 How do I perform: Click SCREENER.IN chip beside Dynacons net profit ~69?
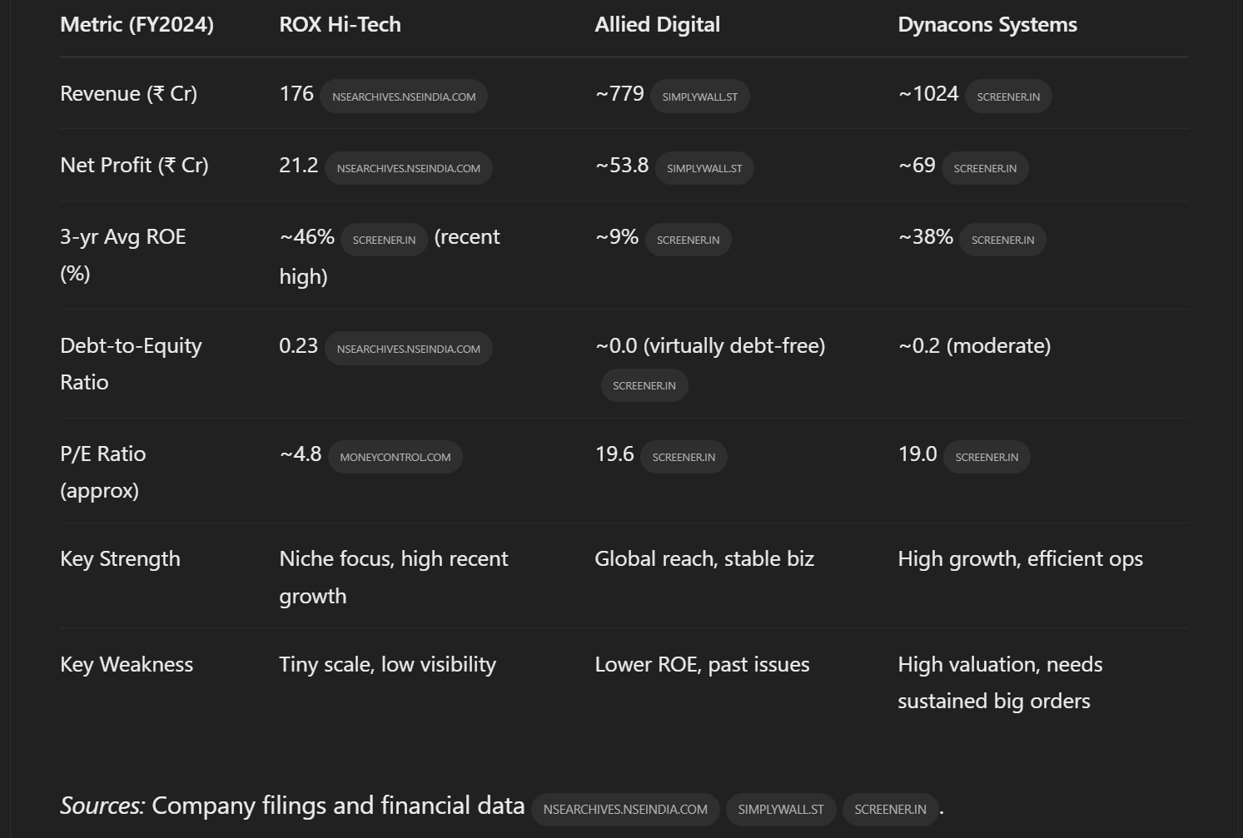click(x=985, y=168)
